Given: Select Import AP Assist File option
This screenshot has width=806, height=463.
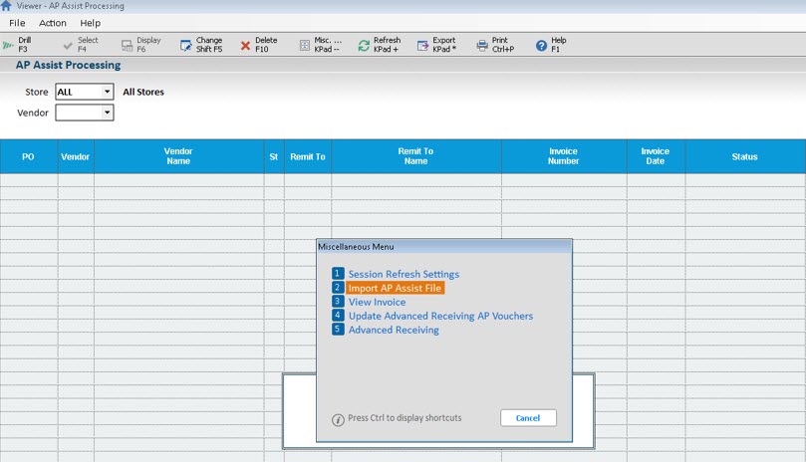Looking at the screenshot, I should (395, 288).
